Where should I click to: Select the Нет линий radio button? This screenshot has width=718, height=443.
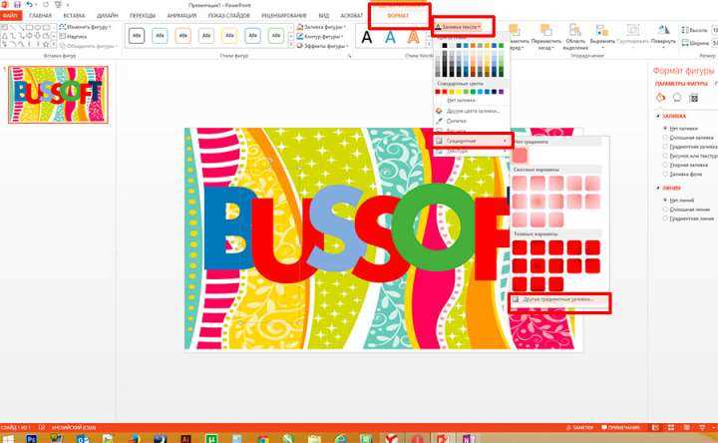(665, 201)
